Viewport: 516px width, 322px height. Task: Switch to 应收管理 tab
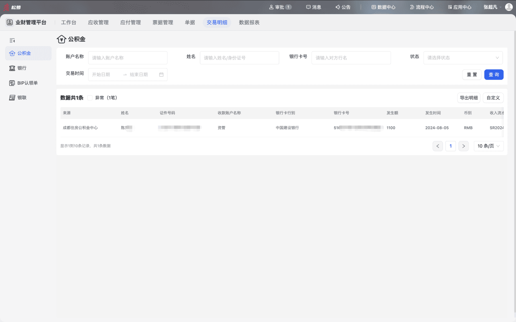[x=98, y=22]
